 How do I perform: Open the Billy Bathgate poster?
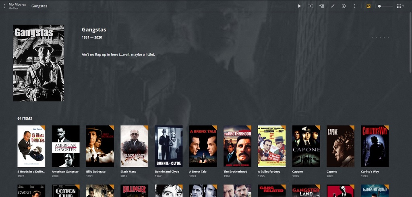(x=100, y=146)
